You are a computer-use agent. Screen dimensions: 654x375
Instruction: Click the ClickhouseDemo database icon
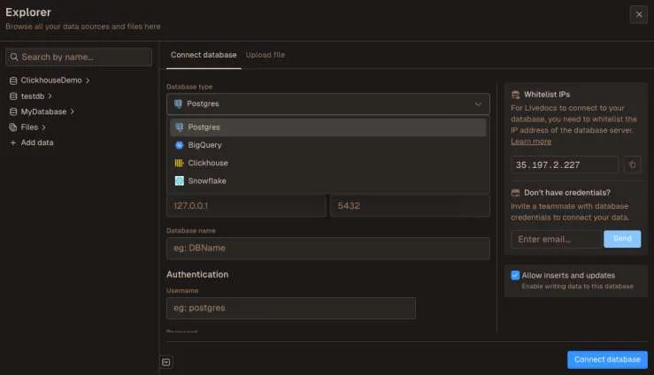point(13,80)
